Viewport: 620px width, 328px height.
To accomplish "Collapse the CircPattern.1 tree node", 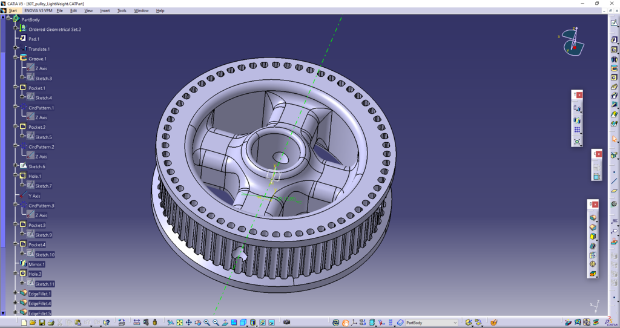I will coord(15,107).
